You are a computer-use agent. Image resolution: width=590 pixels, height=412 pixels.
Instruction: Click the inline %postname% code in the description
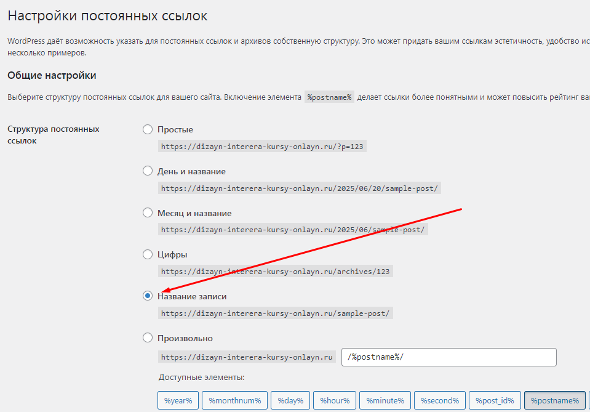329,97
